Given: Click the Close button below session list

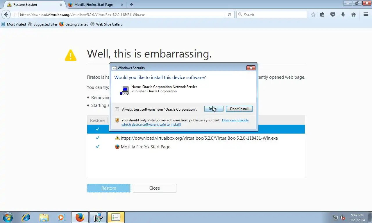Looking at the screenshot, I should point(155,188).
